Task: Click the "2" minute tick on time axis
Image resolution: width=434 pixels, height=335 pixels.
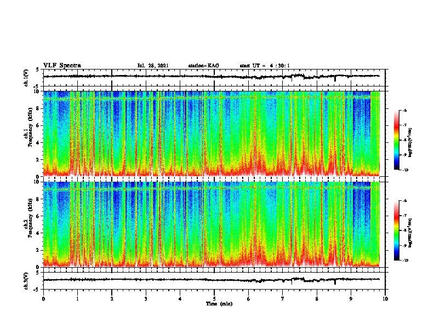Action: click(112, 299)
